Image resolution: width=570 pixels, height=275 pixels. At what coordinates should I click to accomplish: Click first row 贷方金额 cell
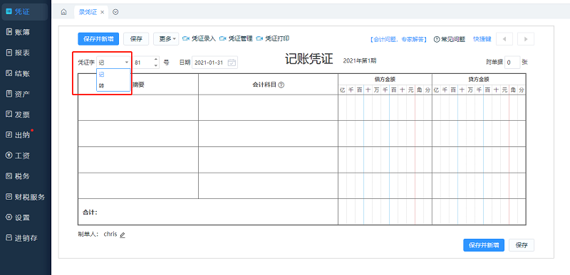479,107
